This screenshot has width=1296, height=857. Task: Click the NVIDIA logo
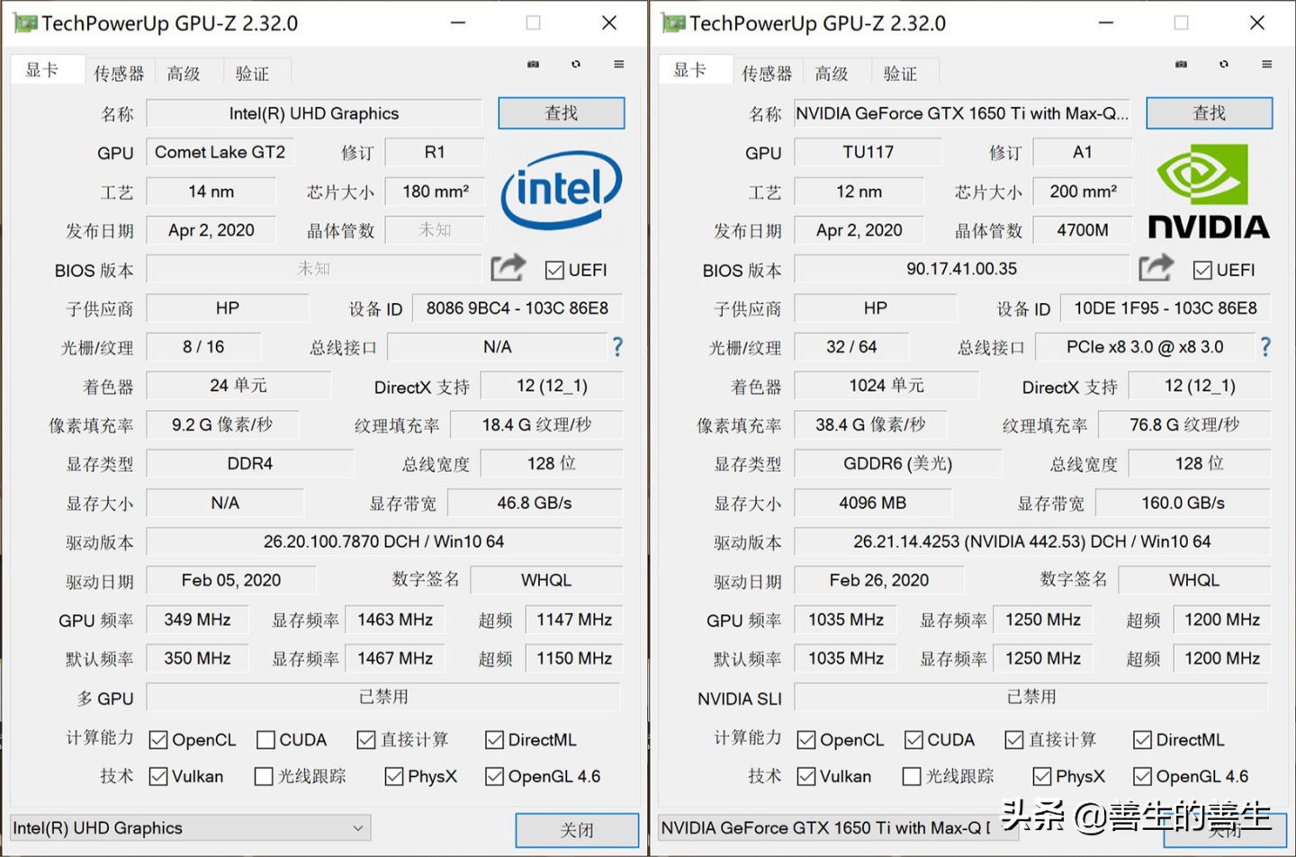(x=1209, y=189)
